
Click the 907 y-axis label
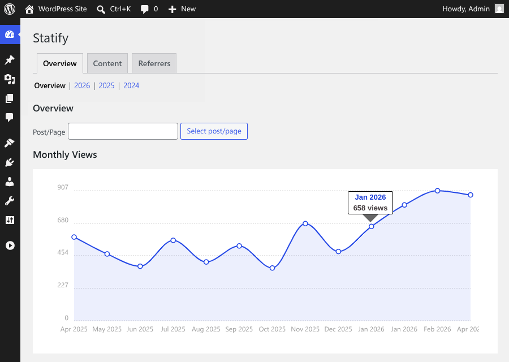coord(63,187)
